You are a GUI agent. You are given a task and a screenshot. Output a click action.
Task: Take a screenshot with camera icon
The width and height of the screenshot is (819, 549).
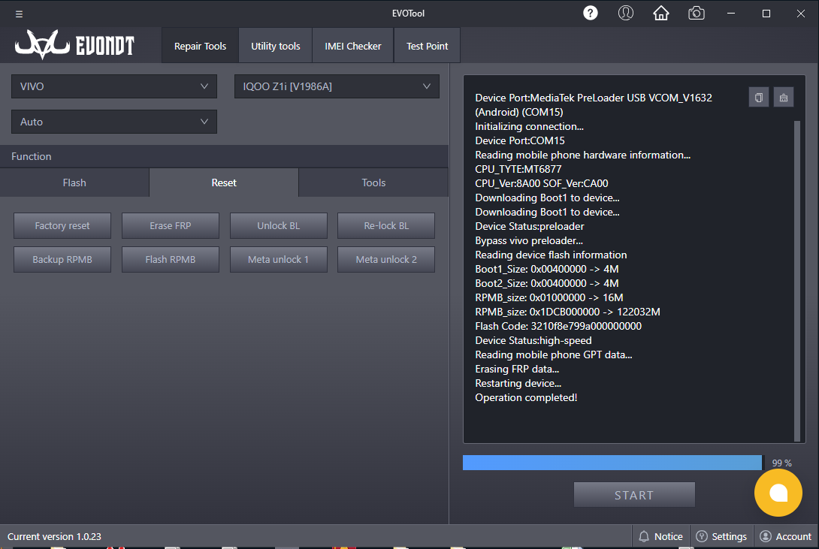coord(697,13)
